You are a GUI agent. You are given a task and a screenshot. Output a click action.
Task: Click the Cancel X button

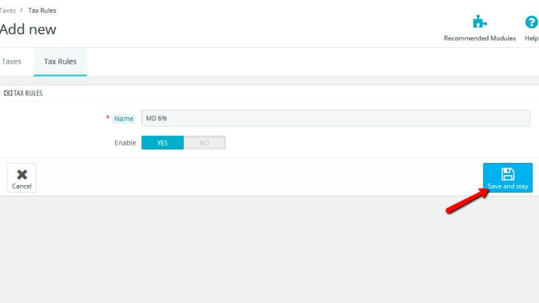pos(22,178)
